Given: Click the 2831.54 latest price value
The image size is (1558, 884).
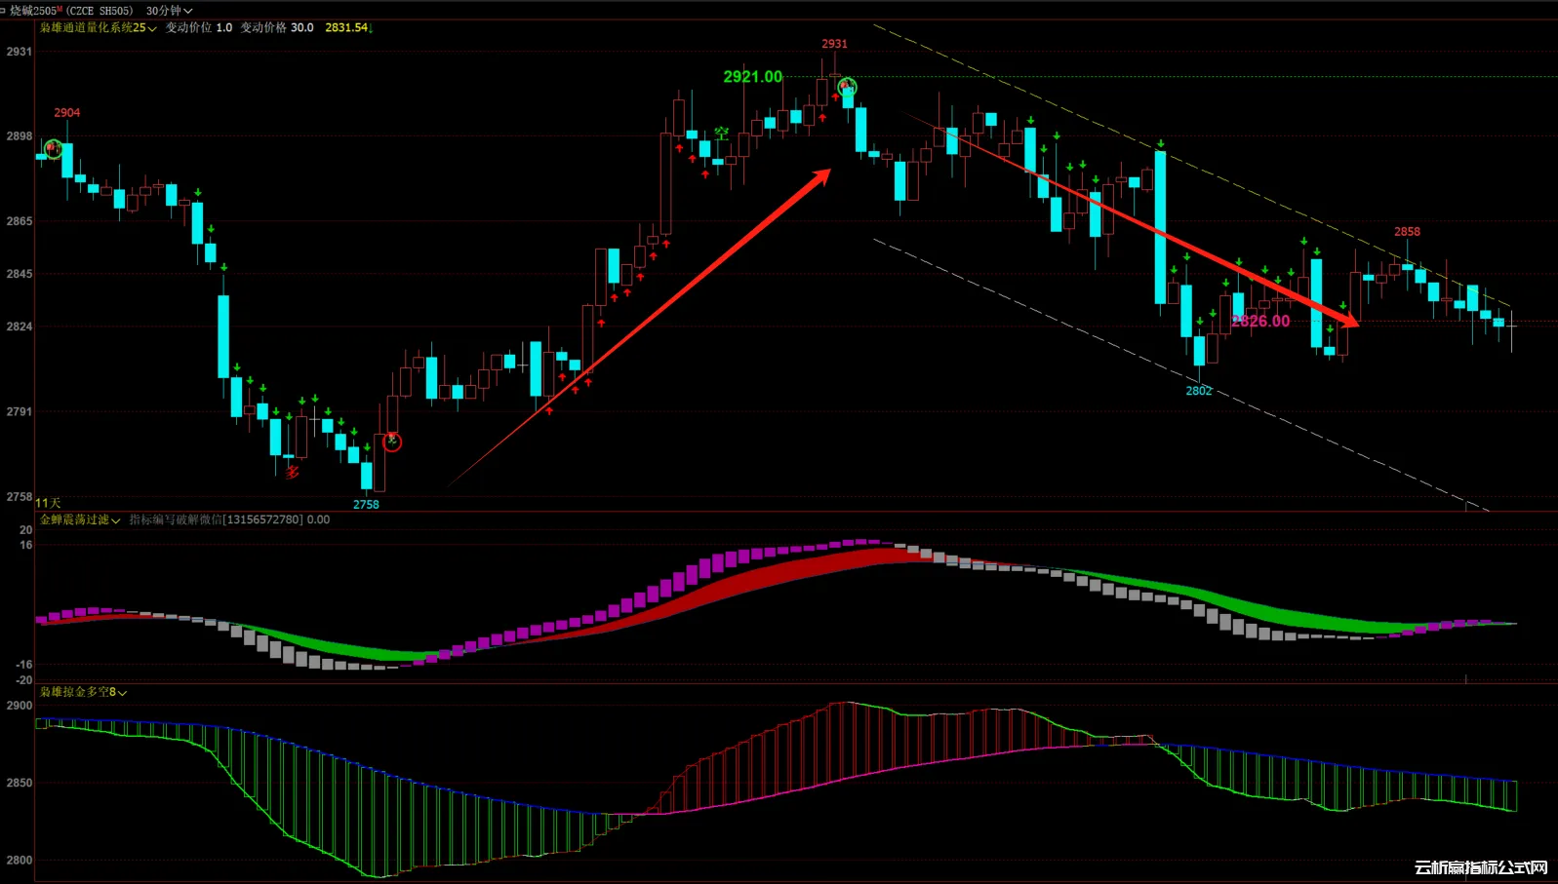Looking at the screenshot, I should point(346,27).
